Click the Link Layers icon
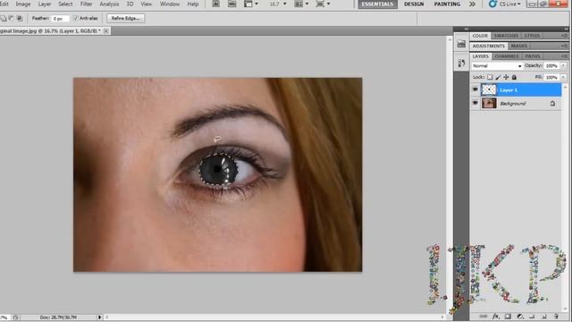Image resolution: width=572 pixels, height=322 pixels. coord(484,316)
